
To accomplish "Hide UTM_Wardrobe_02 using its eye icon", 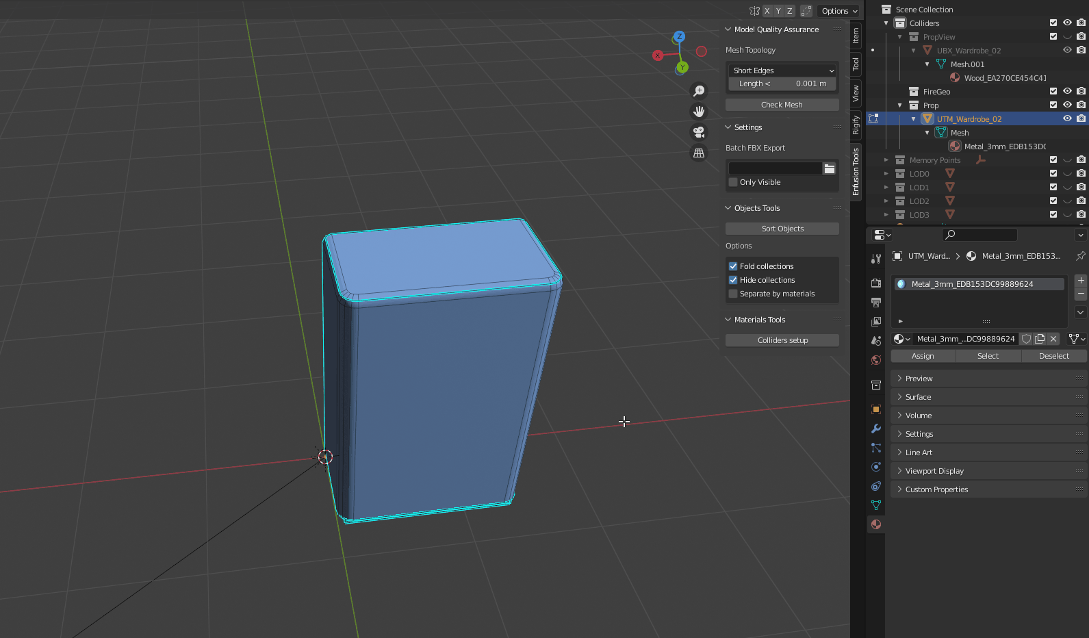I will pyautogui.click(x=1067, y=119).
